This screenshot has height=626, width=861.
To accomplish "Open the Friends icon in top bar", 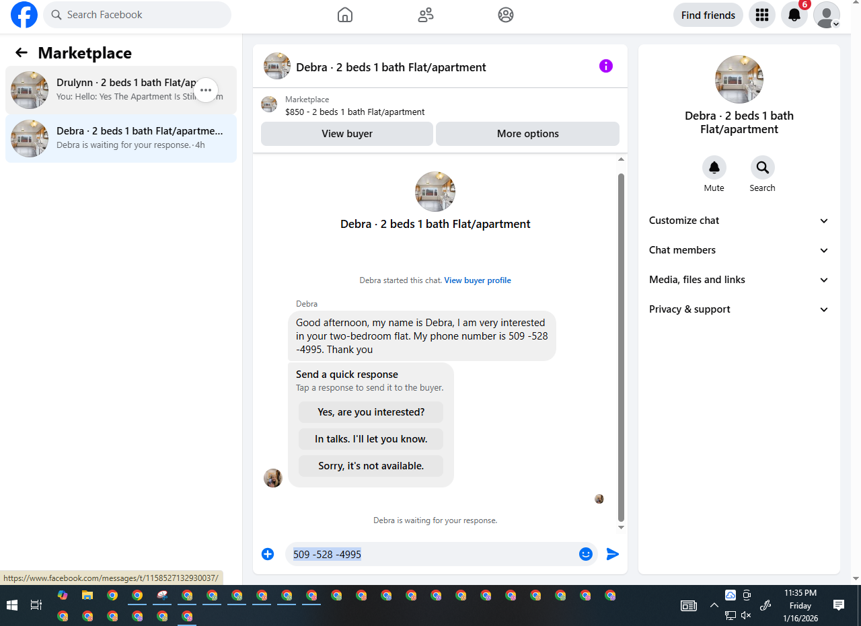I will 426,15.
